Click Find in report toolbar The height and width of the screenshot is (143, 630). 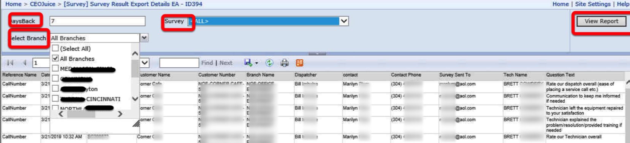(x=207, y=63)
